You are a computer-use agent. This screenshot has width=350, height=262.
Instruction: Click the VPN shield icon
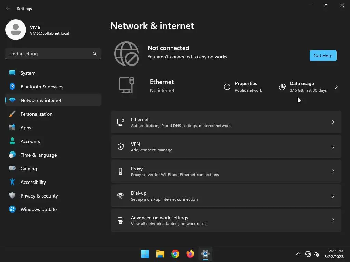tap(121, 147)
